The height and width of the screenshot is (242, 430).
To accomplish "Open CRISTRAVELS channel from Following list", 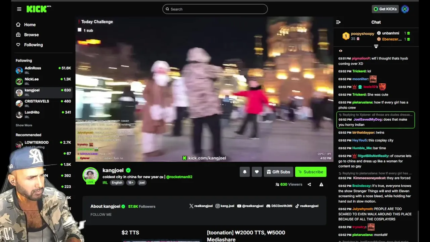I will [x=43, y=103].
